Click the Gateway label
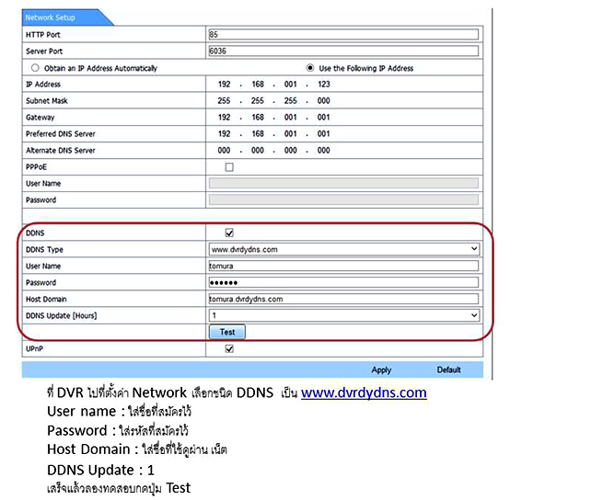The image size is (603, 500). pyautogui.click(x=40, y=118)
